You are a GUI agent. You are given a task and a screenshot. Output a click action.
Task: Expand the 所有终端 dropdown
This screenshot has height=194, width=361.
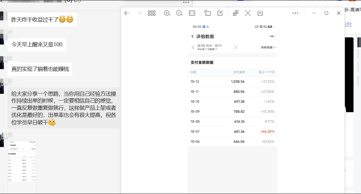(x=268, y=47)
